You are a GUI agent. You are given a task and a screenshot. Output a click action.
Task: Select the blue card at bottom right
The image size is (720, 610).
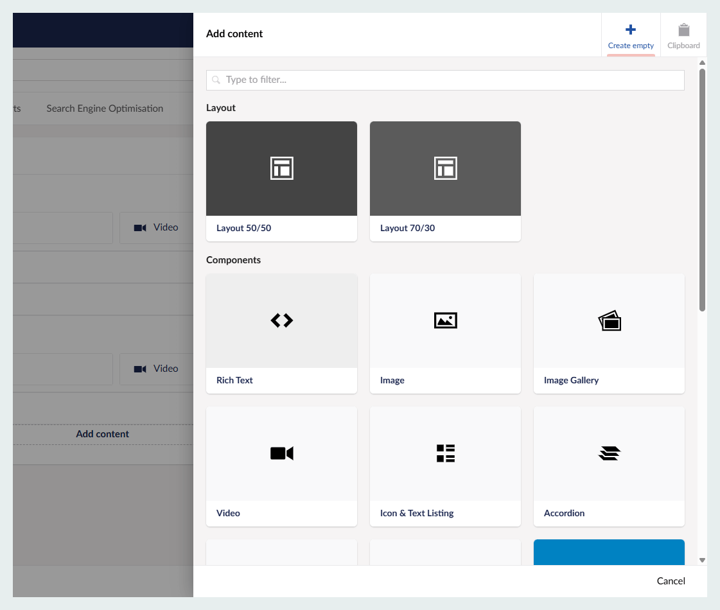click(609, 552)
